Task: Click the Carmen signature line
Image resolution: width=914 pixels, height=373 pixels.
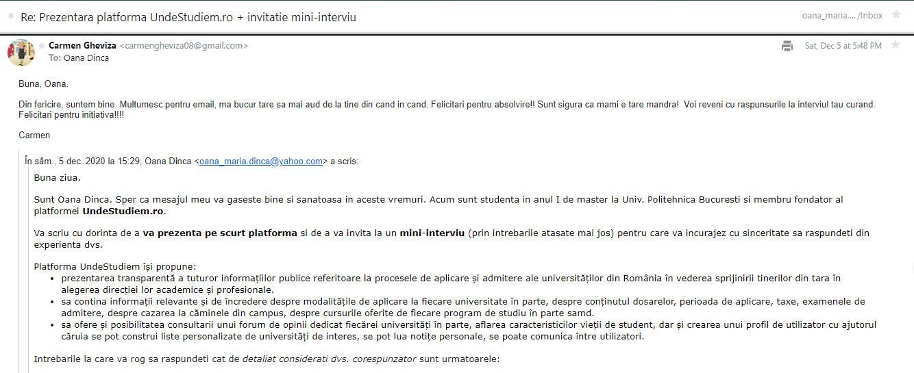Action: pos(34,136)
